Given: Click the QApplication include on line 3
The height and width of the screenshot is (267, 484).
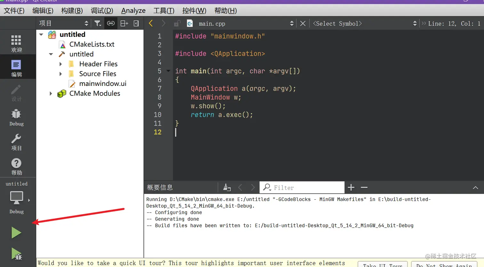Looking at the screenshot, I should pos(220,54).
